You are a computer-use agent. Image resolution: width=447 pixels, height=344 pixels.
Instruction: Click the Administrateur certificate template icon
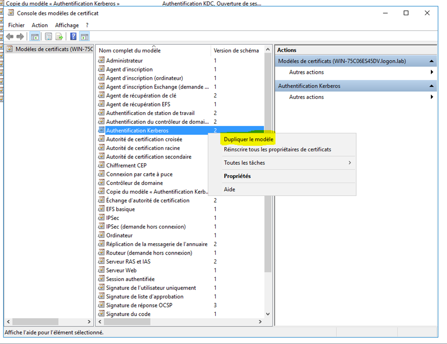coord(101,61)
